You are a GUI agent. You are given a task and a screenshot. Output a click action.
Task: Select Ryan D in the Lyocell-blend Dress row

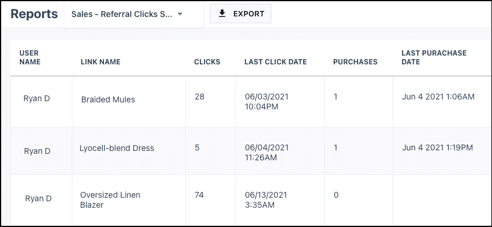pos(37,151)
